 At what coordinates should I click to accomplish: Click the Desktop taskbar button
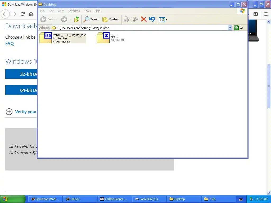pos(184,199)
